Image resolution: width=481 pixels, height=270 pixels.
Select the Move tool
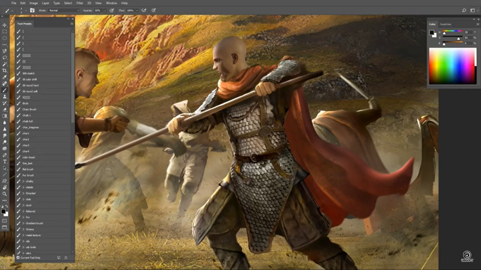(x=5, y=24)
